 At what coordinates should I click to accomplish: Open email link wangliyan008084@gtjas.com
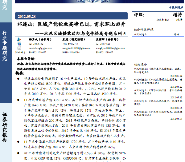point(108,48)
